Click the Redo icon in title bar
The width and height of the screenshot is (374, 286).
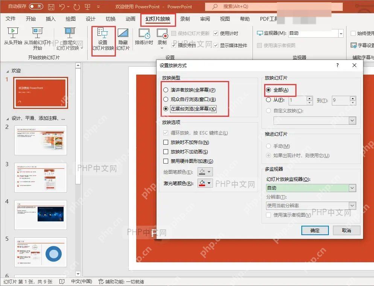point(76,7)
